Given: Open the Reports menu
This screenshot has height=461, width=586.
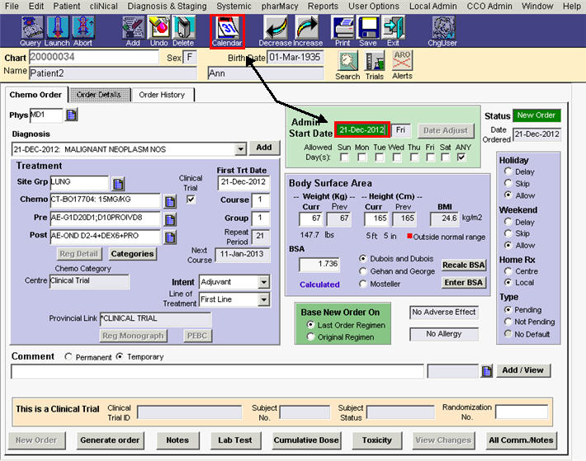Looking at the screenshot, I should click(323, 6).
